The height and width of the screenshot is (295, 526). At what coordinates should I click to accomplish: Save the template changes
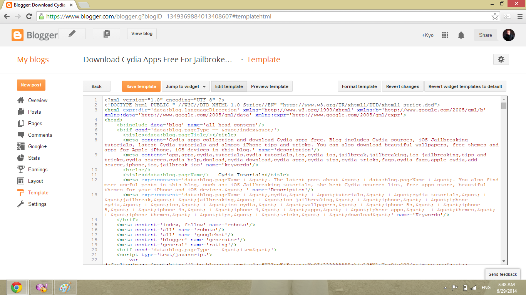click(x=141, y=86)
